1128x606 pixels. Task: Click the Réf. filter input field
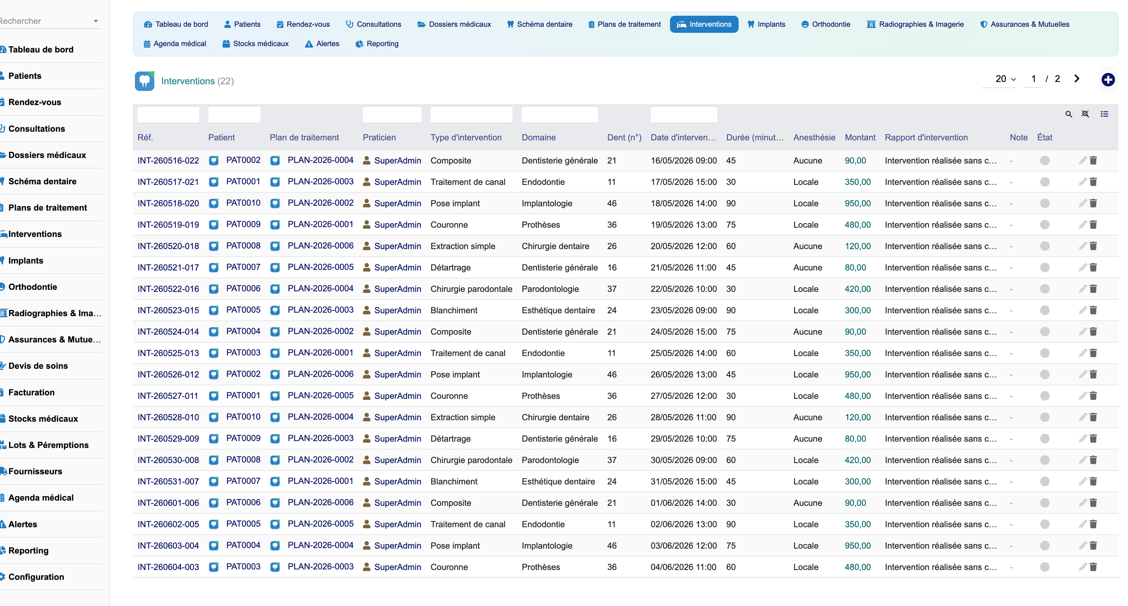point(168,115)
